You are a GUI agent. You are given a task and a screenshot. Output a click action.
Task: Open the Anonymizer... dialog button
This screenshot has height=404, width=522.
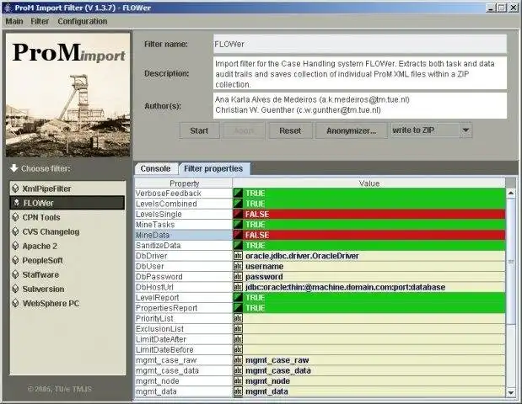click(351, 130)
